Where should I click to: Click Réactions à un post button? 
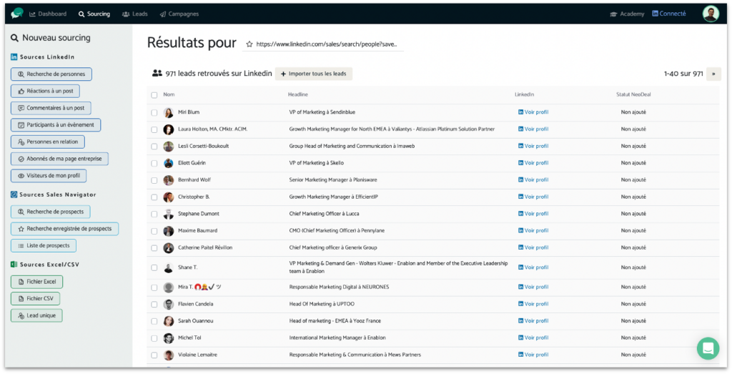[x=45, y=91]
